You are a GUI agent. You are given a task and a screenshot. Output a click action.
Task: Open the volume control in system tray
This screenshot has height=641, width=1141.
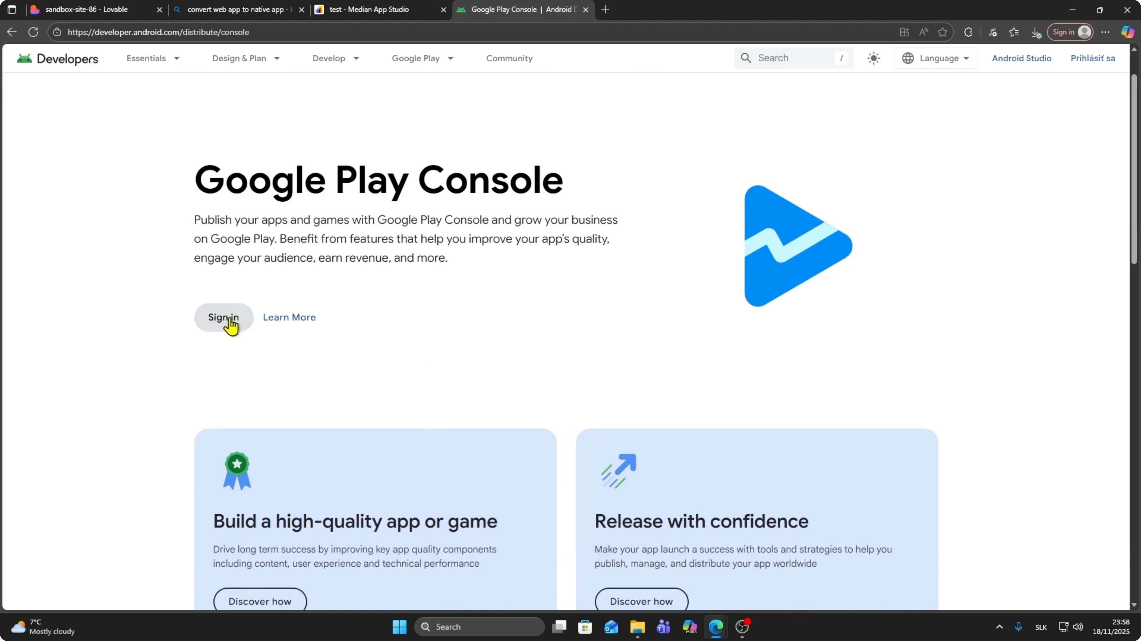click(1078, 627)
